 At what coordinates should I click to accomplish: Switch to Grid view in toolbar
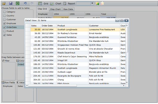tap(43, 4)
